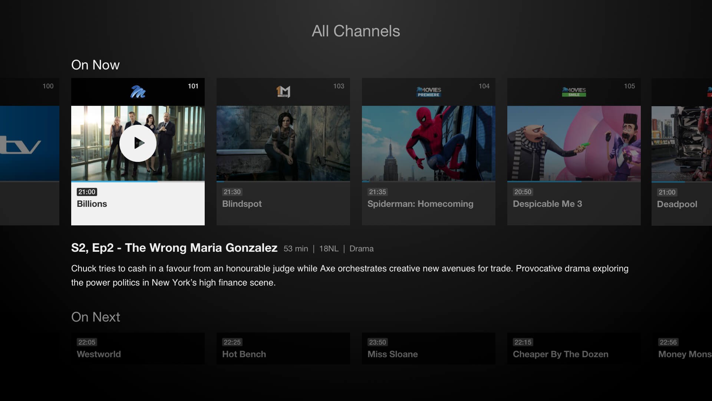Open Westworld in On Next row

pyautogui.click(x=138, y=348)
